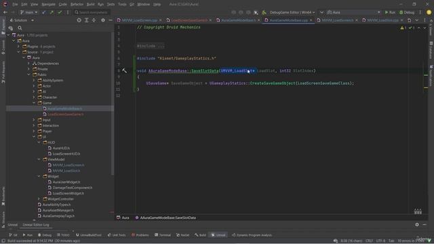This screenshot has width=434, height=244.
Task: Click the UTF-8 encoding in status bar
Action: point(380,241)
